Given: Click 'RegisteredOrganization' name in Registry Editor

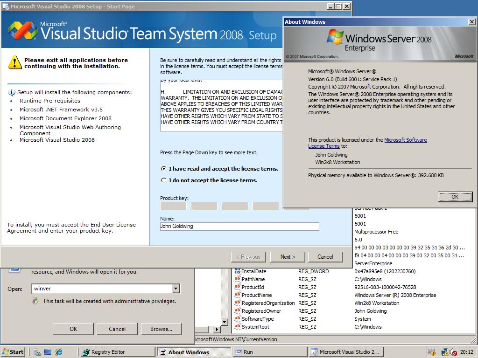Looking at the screenshot, I should coord(268,303).
